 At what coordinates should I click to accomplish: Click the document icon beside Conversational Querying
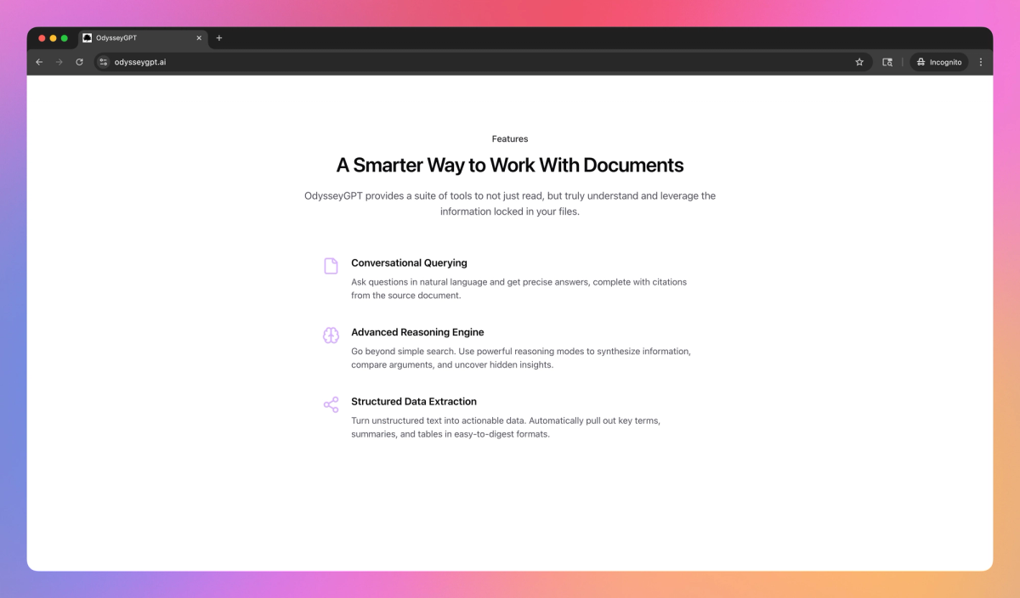(x=331, y=266)
